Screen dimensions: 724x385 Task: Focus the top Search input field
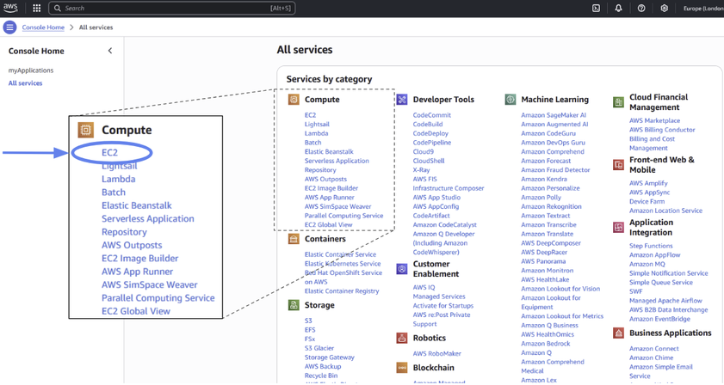pos(172,9)
